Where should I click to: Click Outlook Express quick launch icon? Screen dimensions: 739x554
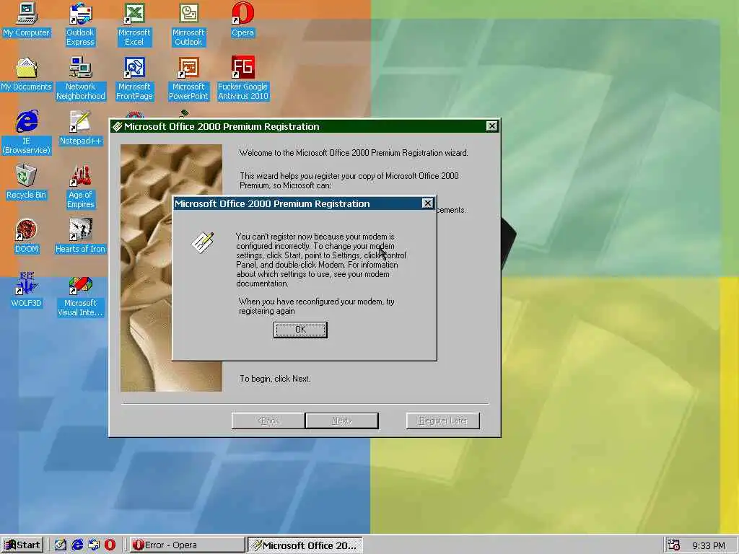[x=93, y=545]
